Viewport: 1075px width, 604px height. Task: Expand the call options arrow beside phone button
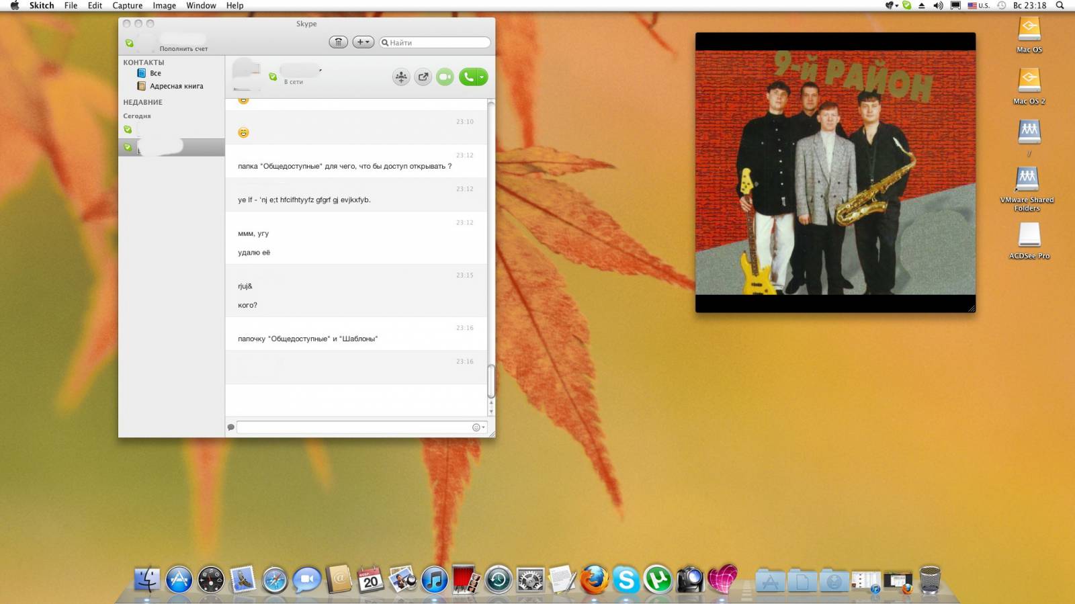[x=482, y=77]
